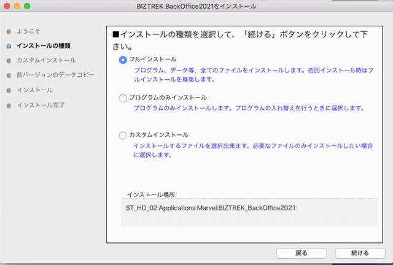Viewport: 393px width, 265px height.
Task: Click the ようこそ step in sidebar
Action: click(28, 31)
